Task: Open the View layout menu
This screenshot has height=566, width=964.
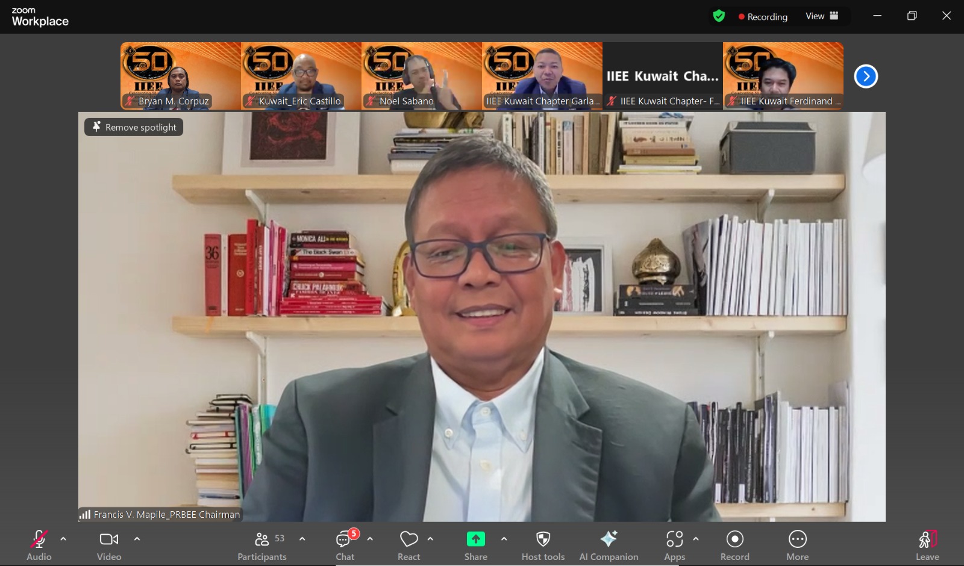Action: 822,16
